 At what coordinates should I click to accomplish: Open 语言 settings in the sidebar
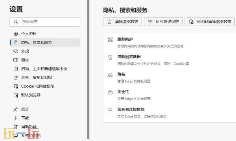tap(45, 109)
